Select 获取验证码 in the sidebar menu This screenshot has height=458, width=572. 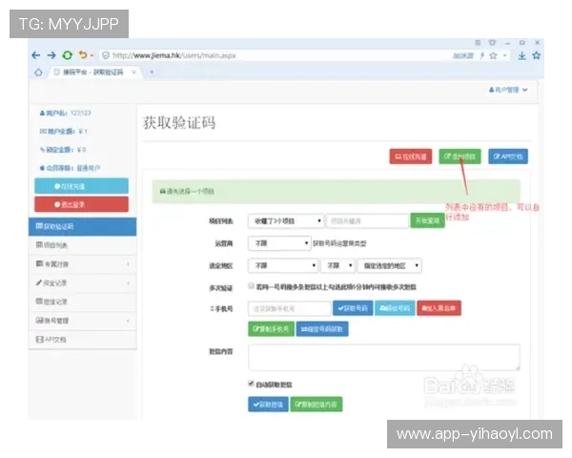82,226
